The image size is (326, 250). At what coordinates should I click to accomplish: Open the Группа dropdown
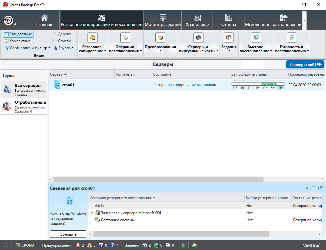click(x=64, y=48)
